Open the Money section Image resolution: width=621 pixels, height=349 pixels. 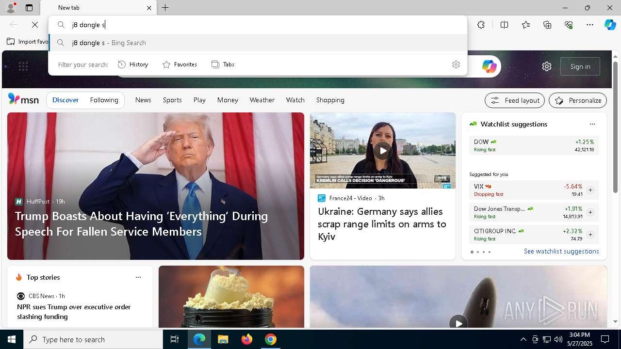pyautogui.click(x=228, y=100)
